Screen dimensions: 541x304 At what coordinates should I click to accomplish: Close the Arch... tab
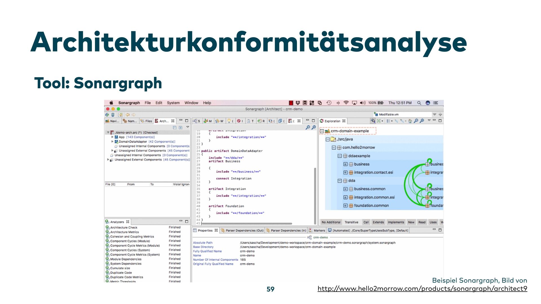tap(173, 121)
